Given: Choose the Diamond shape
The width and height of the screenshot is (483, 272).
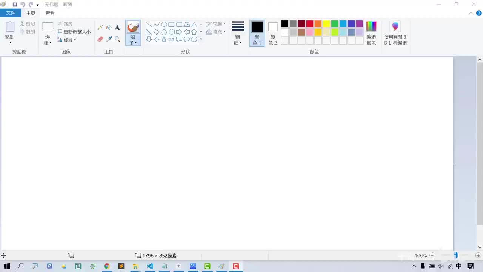Looking at the screenshot, I should click(156, 32).
